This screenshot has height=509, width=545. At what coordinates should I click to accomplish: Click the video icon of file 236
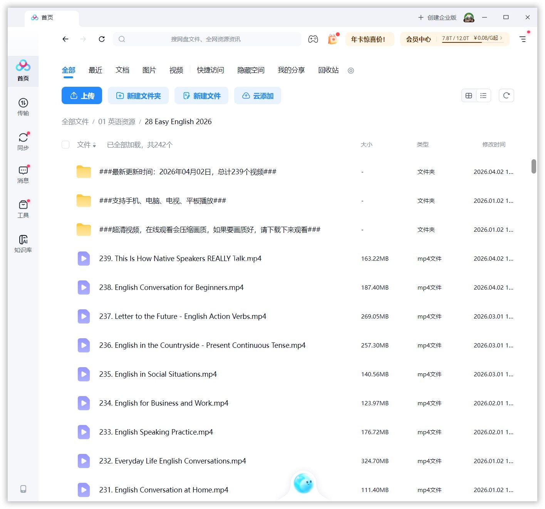pyautogui.click(x=84, y=345)
